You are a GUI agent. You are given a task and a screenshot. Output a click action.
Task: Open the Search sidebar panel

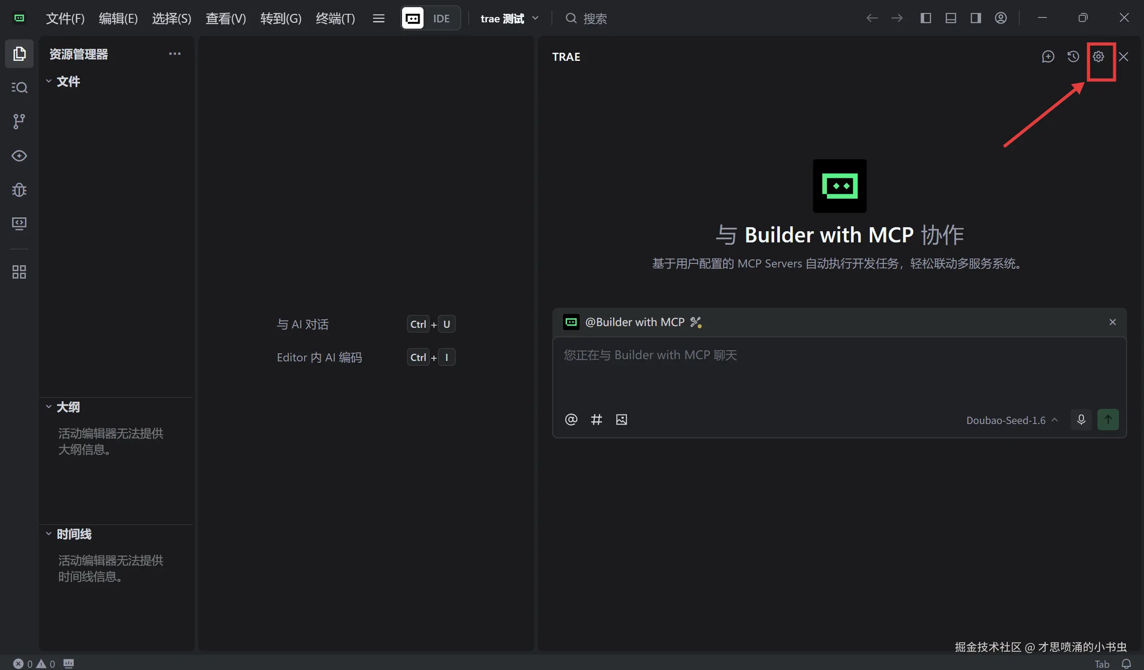pos(19,87)
